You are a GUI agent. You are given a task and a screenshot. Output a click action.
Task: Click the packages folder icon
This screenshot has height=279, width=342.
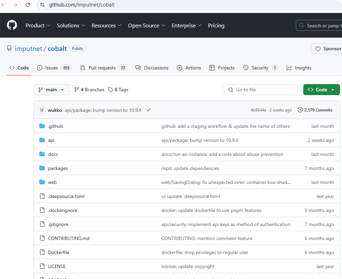tap(42, 168)
